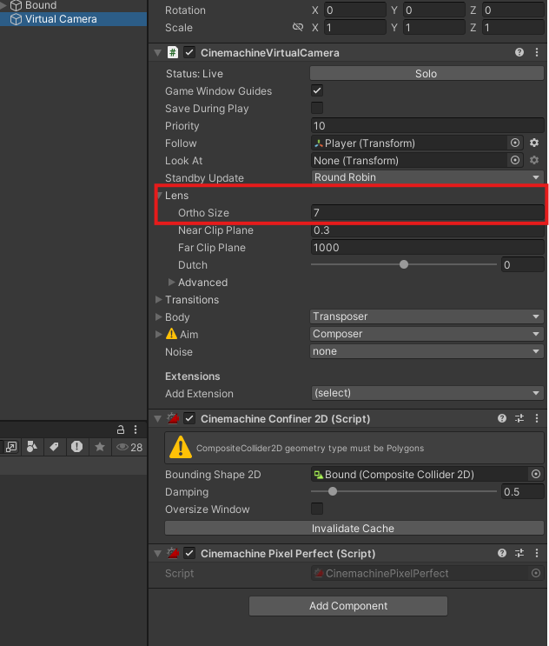Click Rotation X value field
Screen dimensions: 549x646
[354, 10]
